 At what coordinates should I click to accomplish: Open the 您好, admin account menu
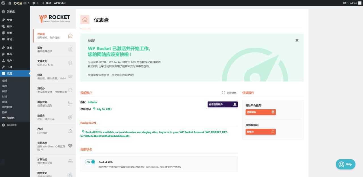point(351,3)
